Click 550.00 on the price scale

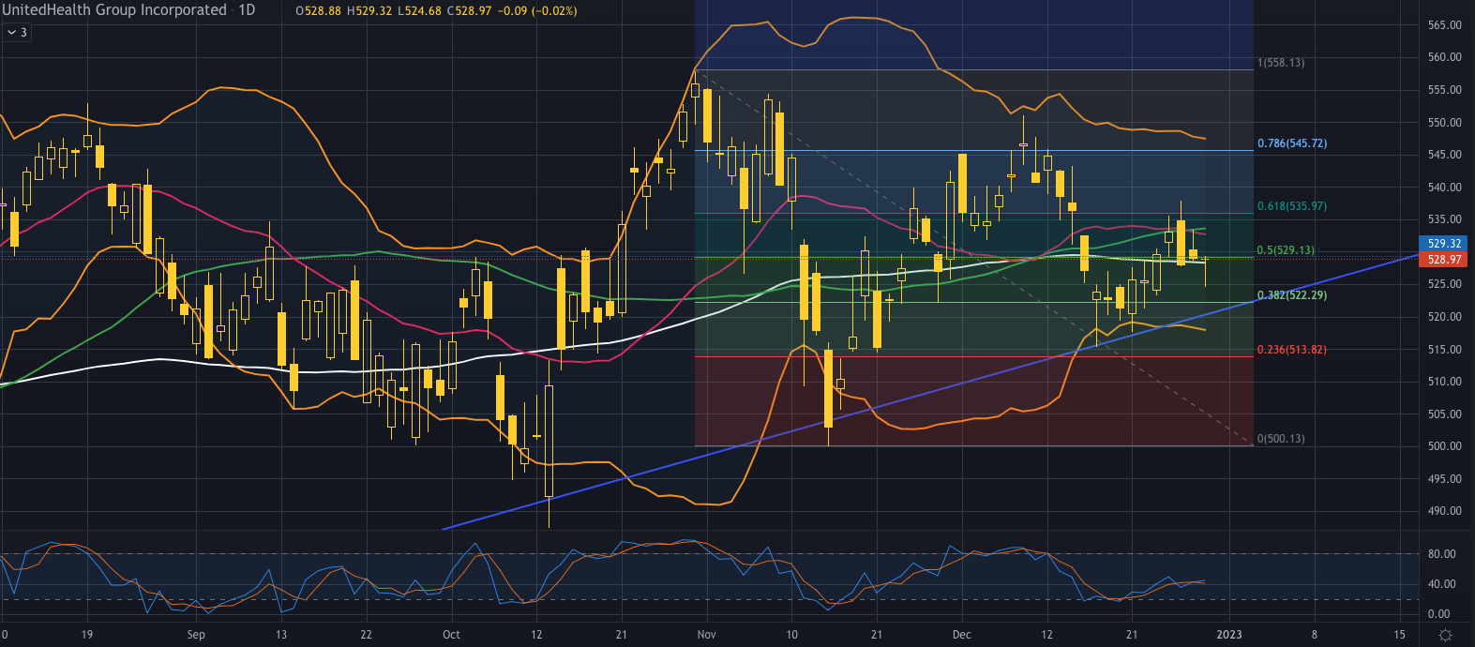(x=1445, y=123)
